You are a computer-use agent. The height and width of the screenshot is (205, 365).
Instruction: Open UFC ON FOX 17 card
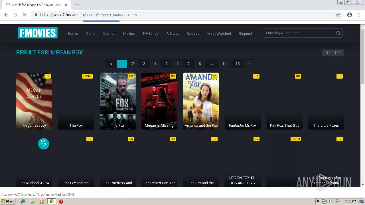pyautogui.click(x=243, y=161)
